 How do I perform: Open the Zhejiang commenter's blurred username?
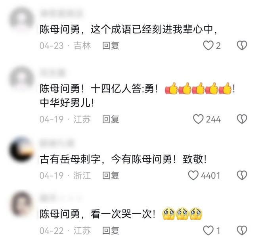tap(57, 144)
